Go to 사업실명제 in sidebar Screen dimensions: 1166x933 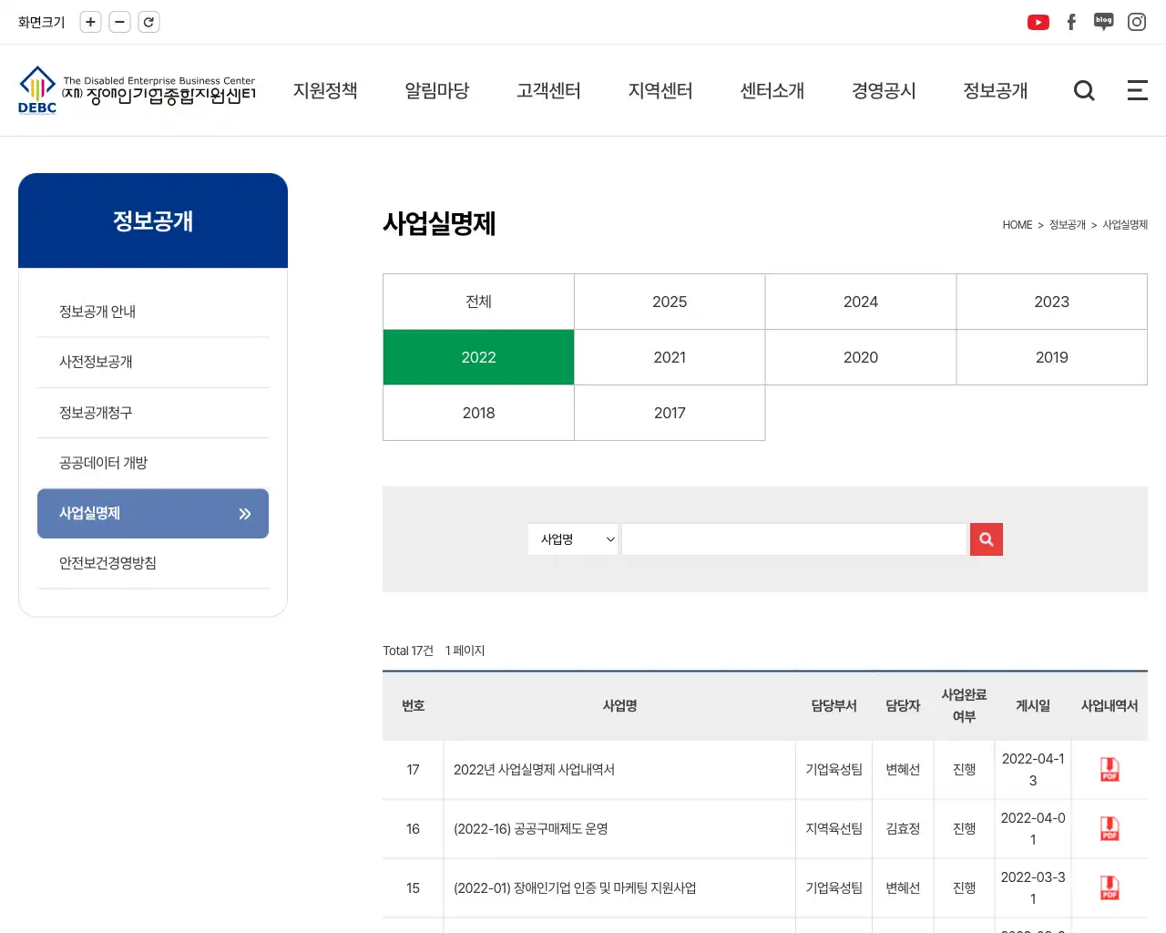(153, 514)
